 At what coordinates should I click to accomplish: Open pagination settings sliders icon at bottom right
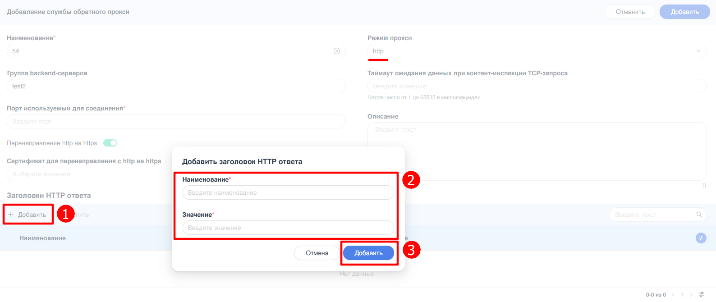click(702, 294)
